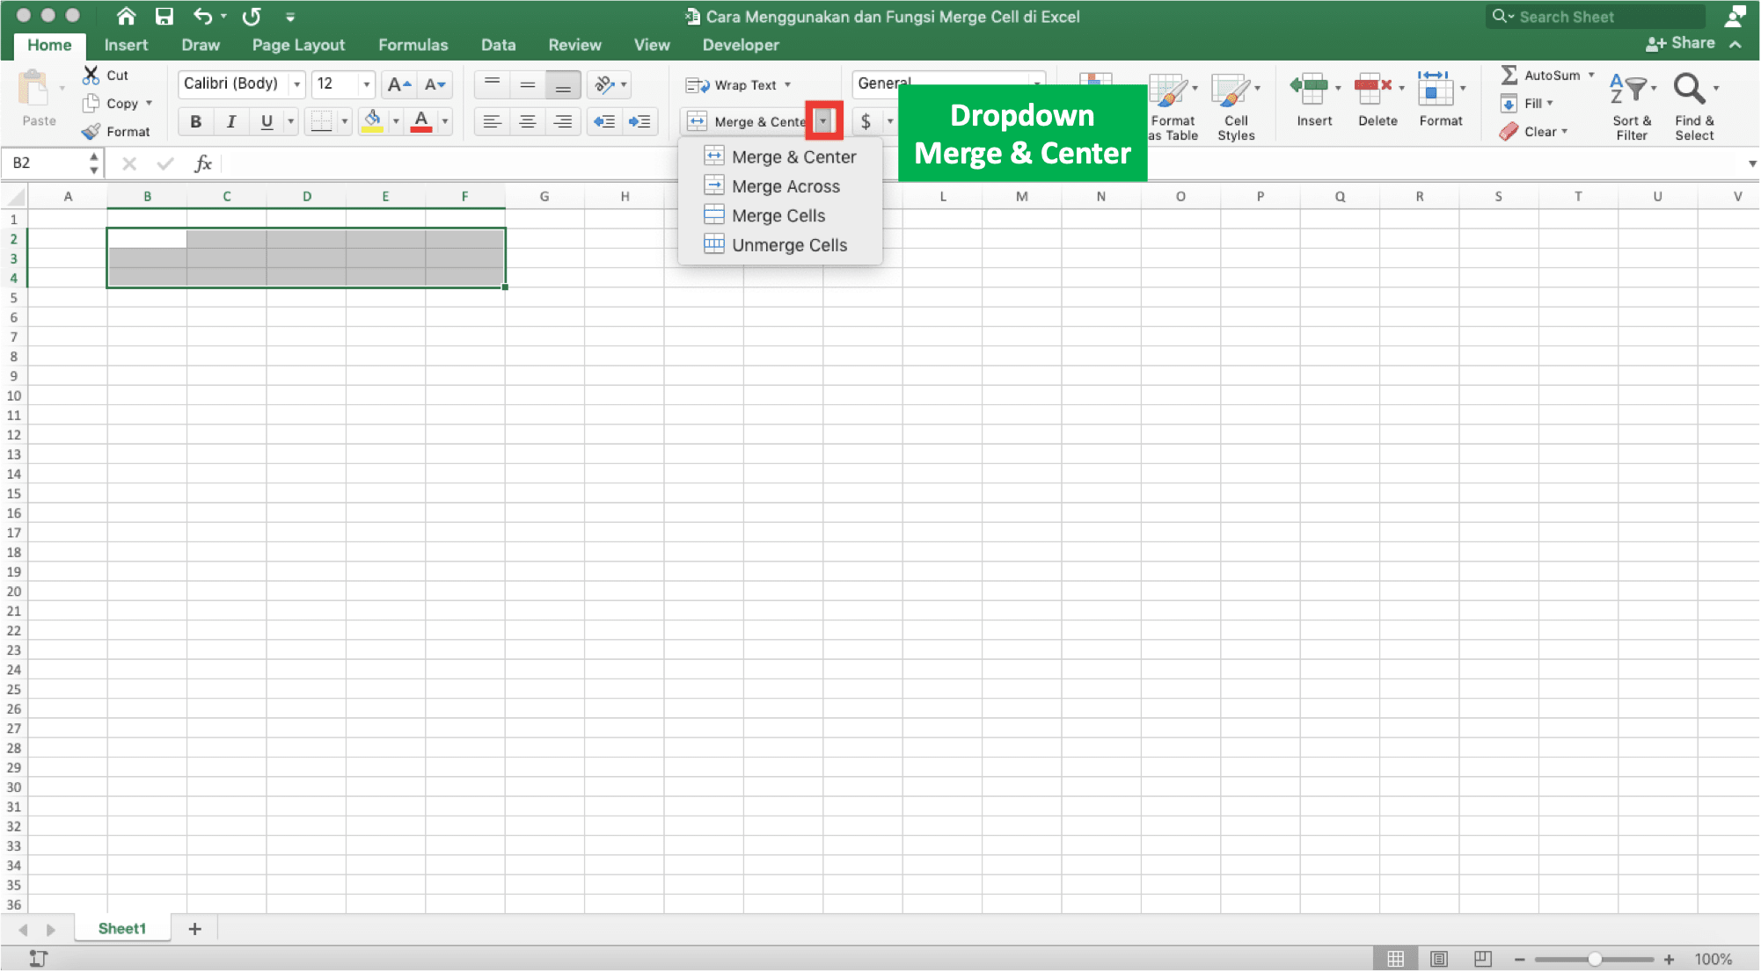
Task: Select Merge Across from dropdown
Action: tap(785, 185)
